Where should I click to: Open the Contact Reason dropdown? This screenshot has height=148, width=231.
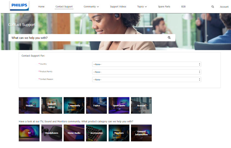(x=147, y=80)
